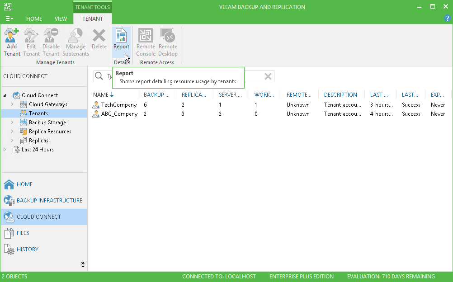
Task: Click Replica Resources tree label
Action: 50,132
